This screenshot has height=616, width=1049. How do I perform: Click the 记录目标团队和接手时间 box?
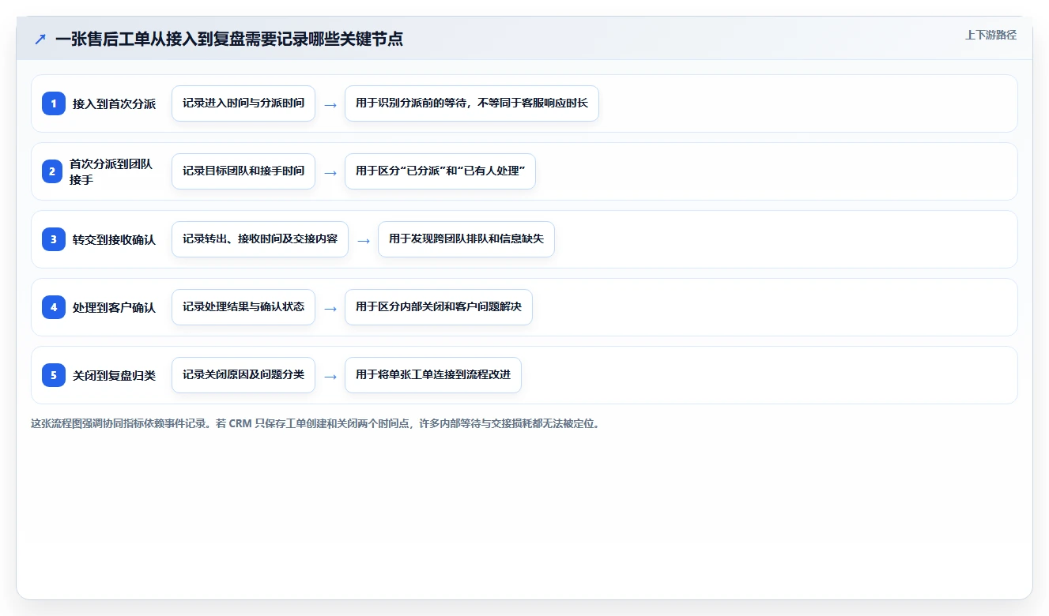click(243, 171)
